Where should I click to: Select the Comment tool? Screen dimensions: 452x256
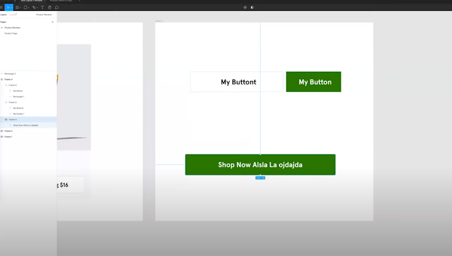click(x=57, y=7)
